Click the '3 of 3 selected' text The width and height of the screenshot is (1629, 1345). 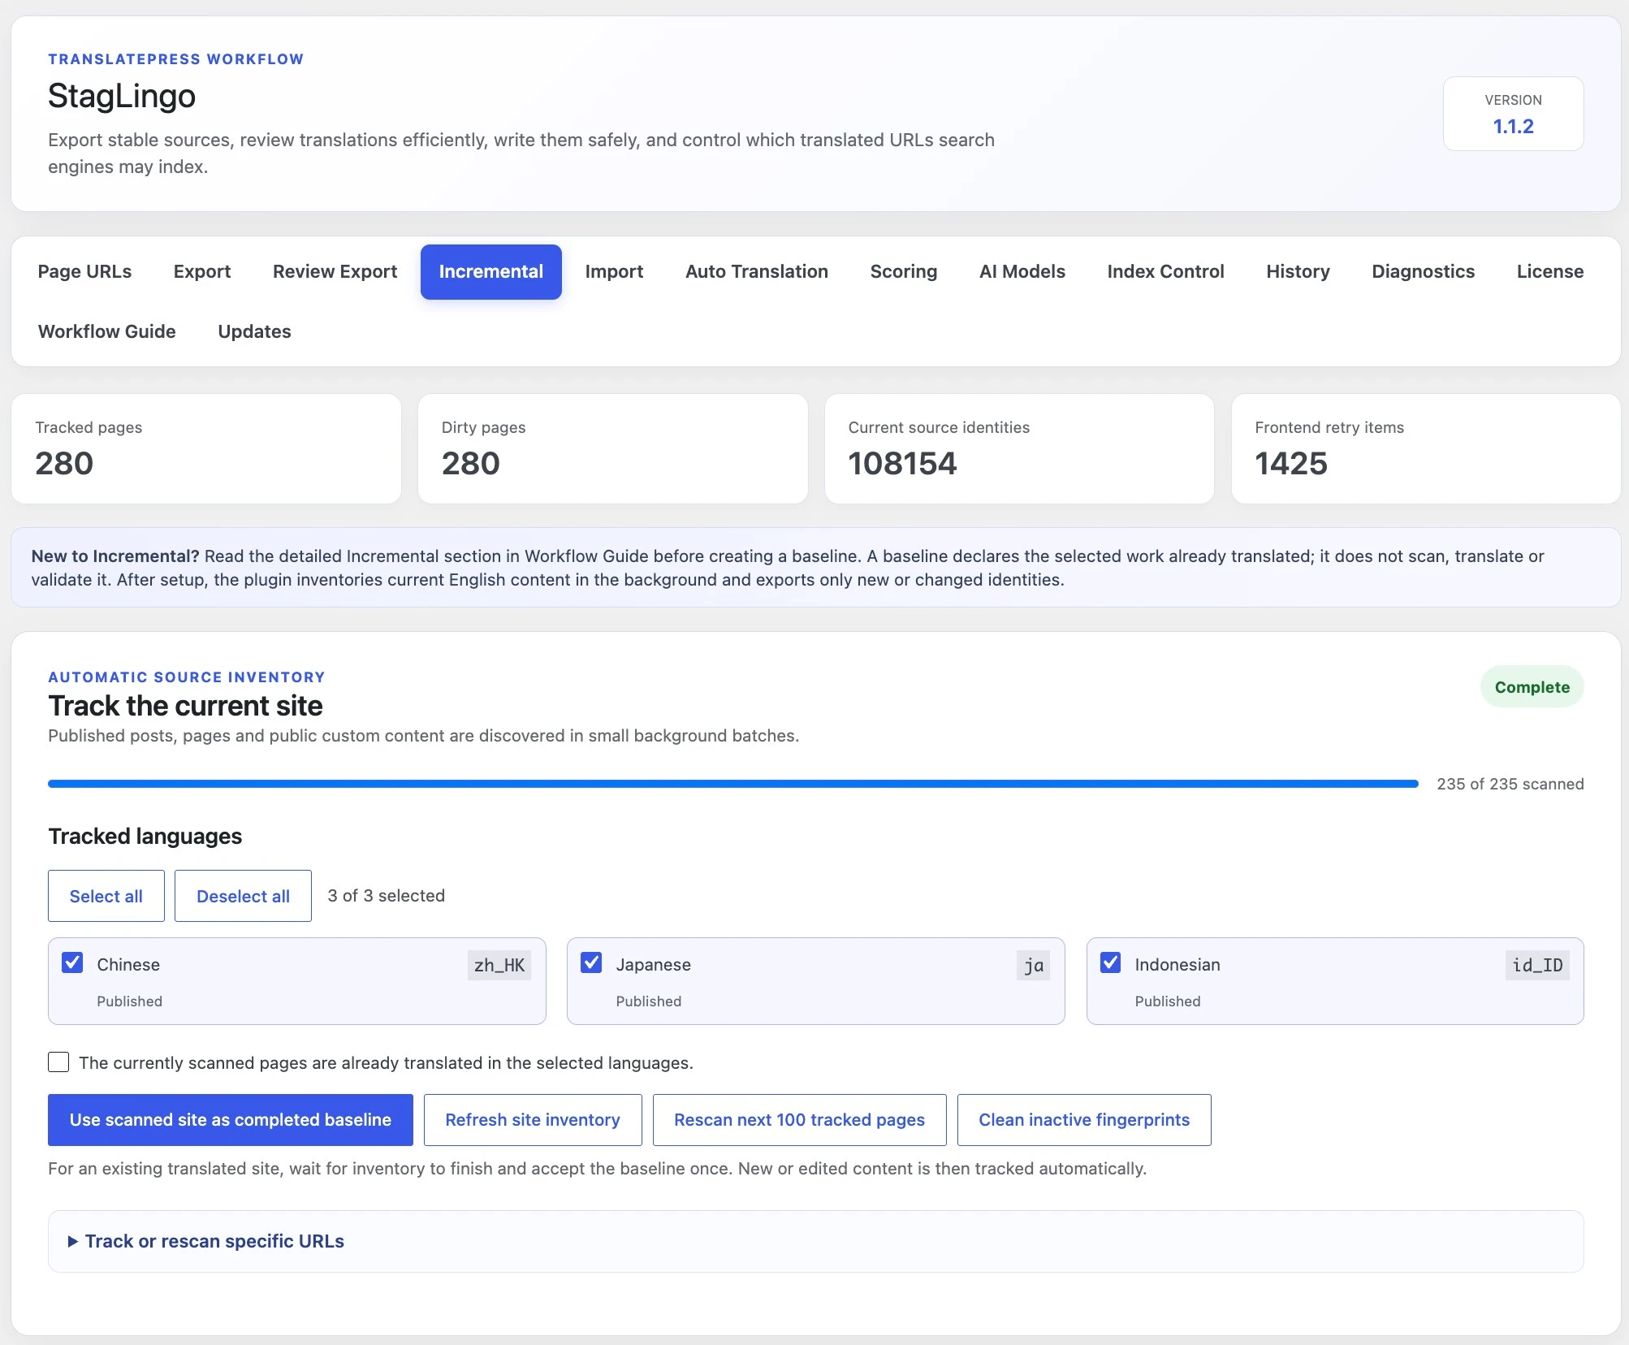[x=386, y=896]
